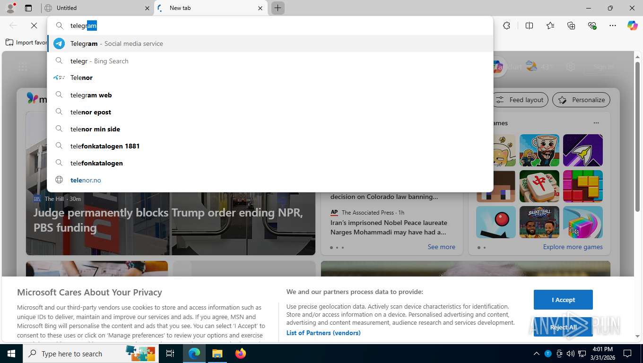Pick the 'telegram web' suggestion

coord(270,95)
